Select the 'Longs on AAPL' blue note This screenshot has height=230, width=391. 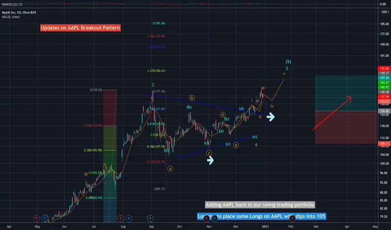point(261,216)
